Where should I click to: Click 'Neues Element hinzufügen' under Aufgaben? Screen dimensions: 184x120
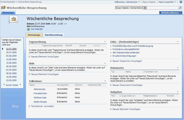126,109
